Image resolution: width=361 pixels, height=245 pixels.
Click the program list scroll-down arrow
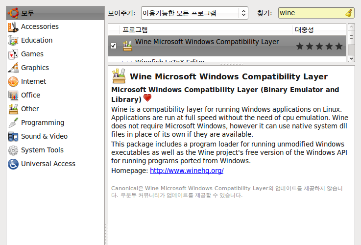351,58
